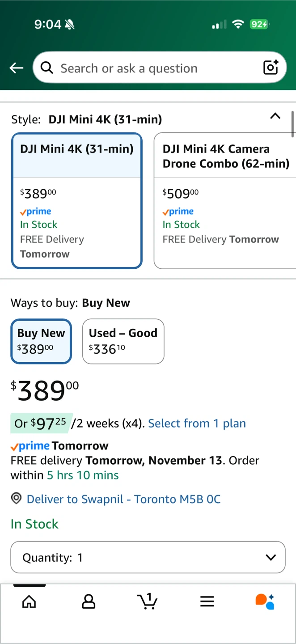Click Select from 1 plan link

(x=197, y=423)
